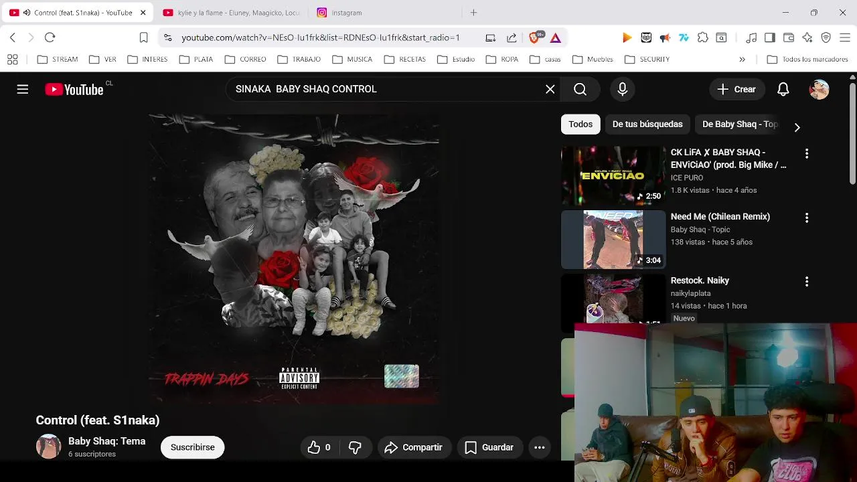Open Brave Shields lion icon
This screenshot has height=482, width=857.
pos(535,37)
